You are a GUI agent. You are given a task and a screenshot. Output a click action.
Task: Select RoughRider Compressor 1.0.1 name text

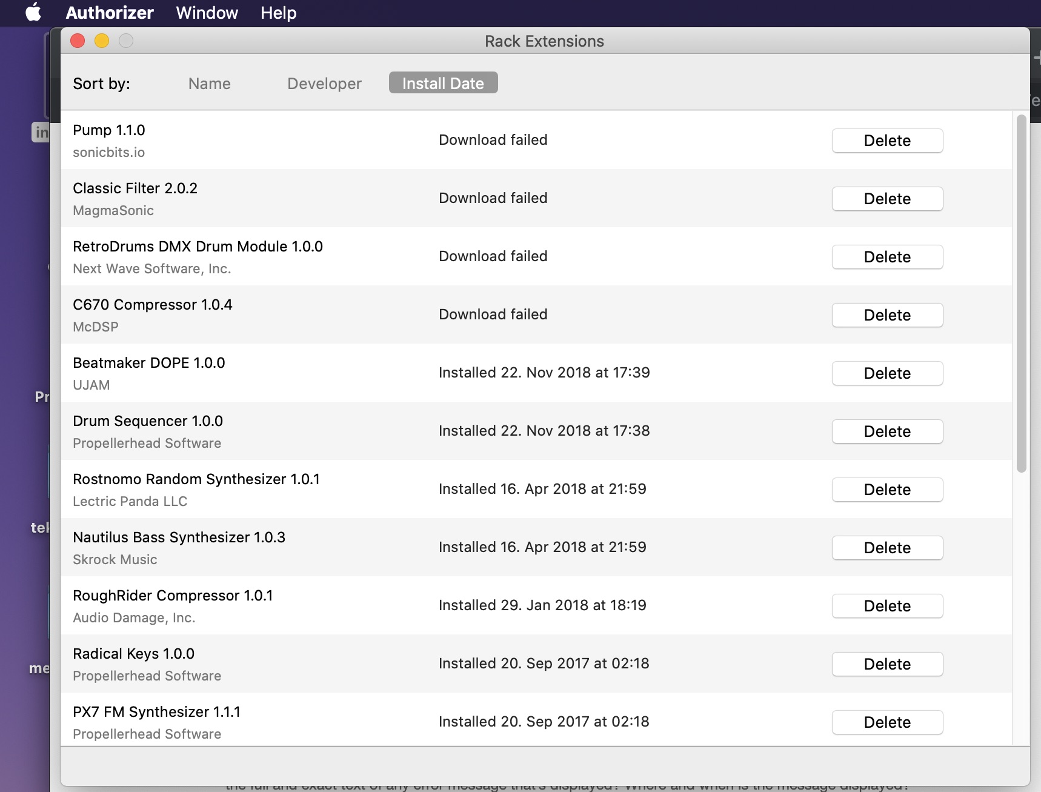pyautogui.click(x=173, y=596)
